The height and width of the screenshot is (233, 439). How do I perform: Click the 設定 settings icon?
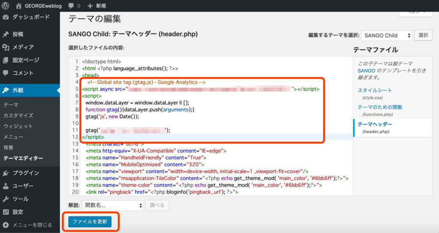[6, 212]
